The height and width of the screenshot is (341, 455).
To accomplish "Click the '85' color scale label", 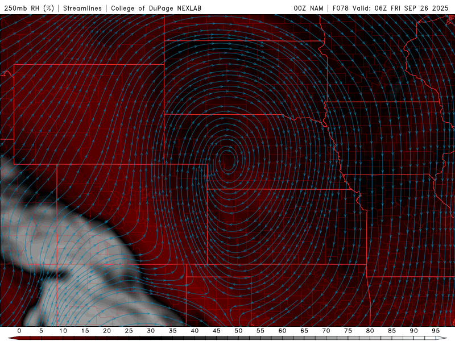I will (392, 331).
